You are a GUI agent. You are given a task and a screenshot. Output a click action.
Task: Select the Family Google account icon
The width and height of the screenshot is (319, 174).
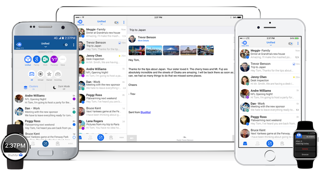tap(37, 60)
